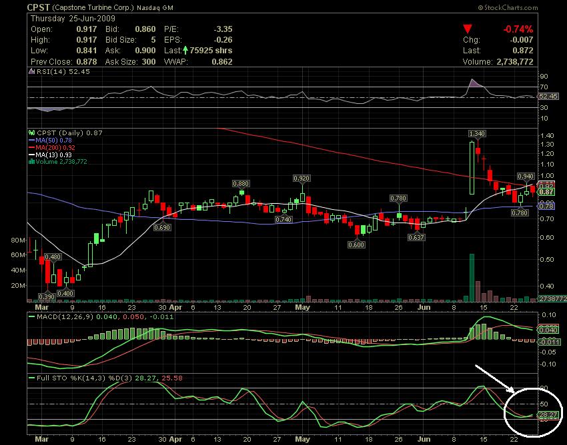This screenshot has width=567, height=445.
Task: Click the header Volume value 2,738,772
Action: [x=515, y=62]
